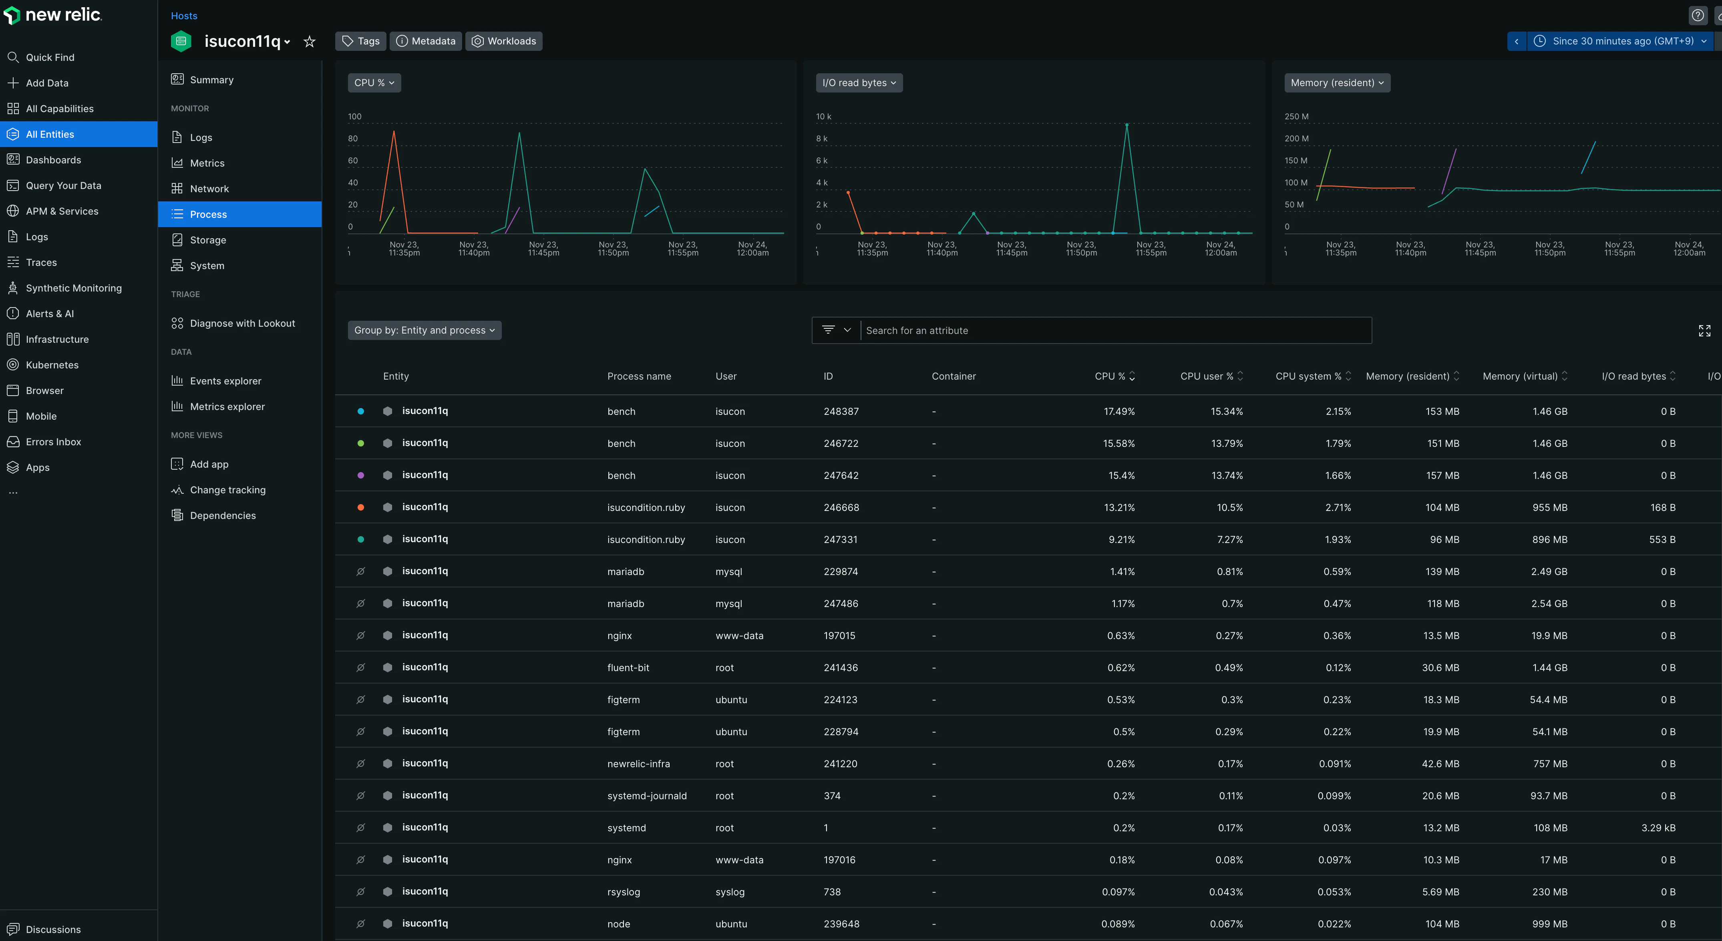This screenshot has height=941, width=1722.
Task: Sort table by CPU % column
Action: [1115, 376]
